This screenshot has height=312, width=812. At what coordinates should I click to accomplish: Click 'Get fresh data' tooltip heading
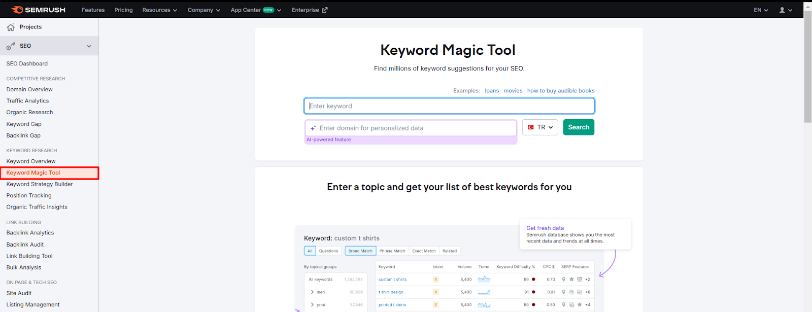[x=545, y=228]
